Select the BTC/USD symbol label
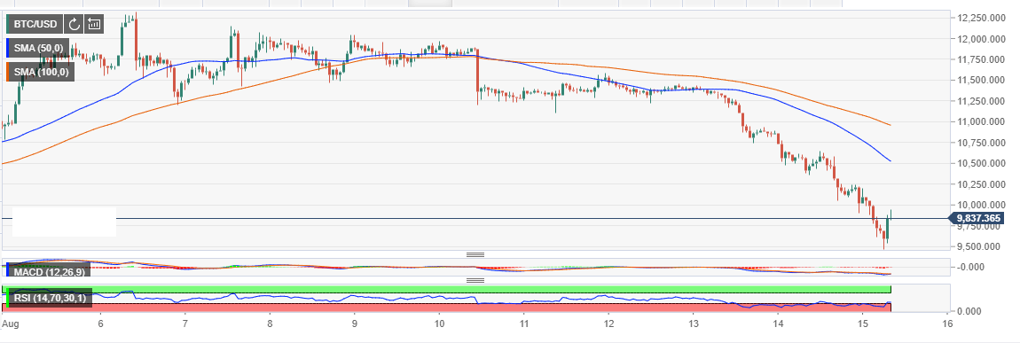 click(35, 25)
